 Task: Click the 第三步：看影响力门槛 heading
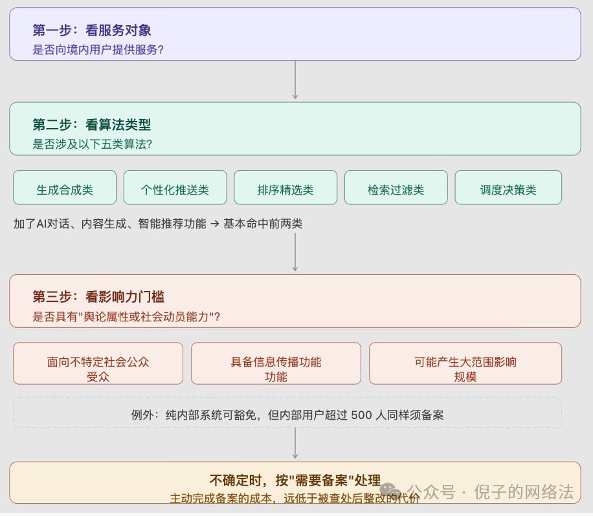pyautogui.click(x=98, y=297)
